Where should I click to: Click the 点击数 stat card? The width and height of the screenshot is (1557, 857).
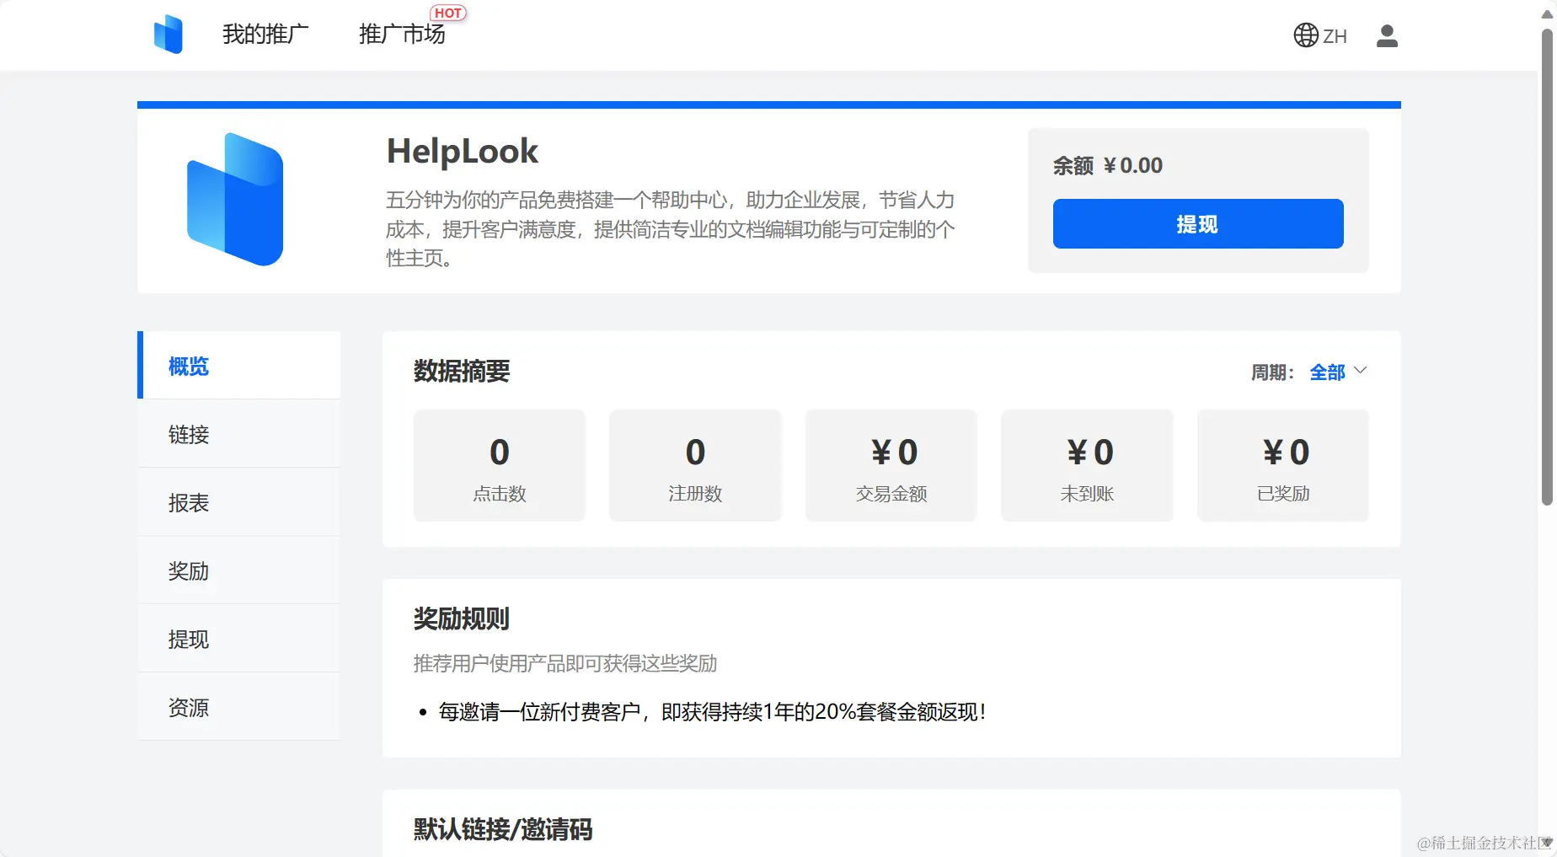pyautogui.click(x=500, y=465)
